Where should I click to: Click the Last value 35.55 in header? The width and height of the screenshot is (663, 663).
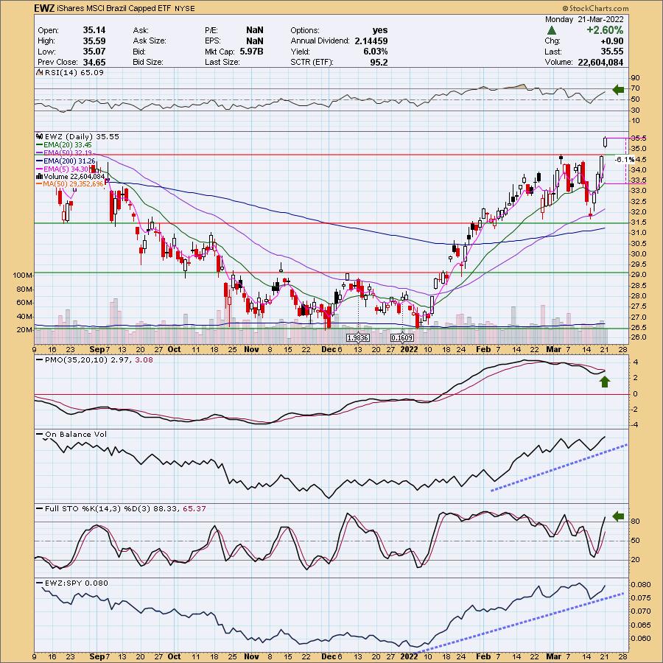[x=612, y=52]
